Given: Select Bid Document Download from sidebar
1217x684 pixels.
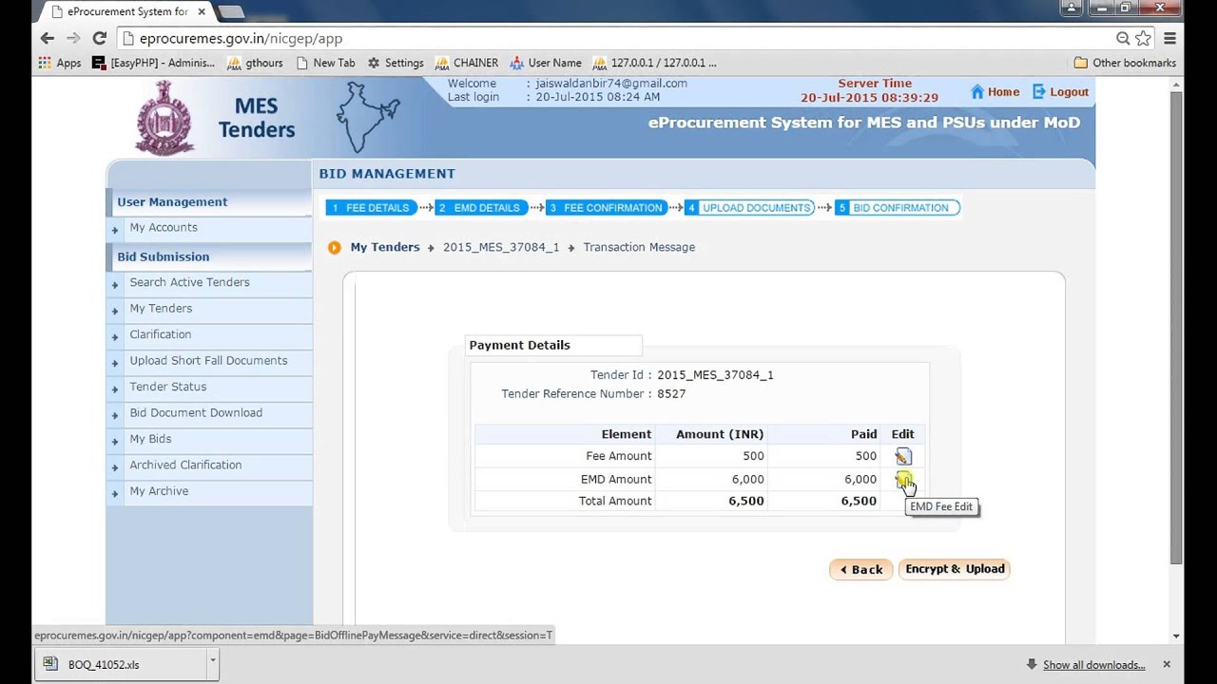Looking at the screenshot, I should (x=196, y=413).
